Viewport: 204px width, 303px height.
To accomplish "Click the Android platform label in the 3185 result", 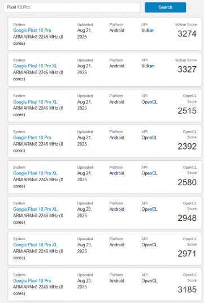I will [x=116, y=280].
